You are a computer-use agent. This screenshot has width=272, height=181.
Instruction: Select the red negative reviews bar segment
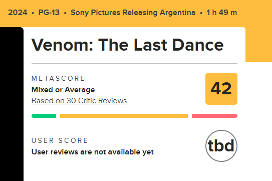[x=214, y=116]
